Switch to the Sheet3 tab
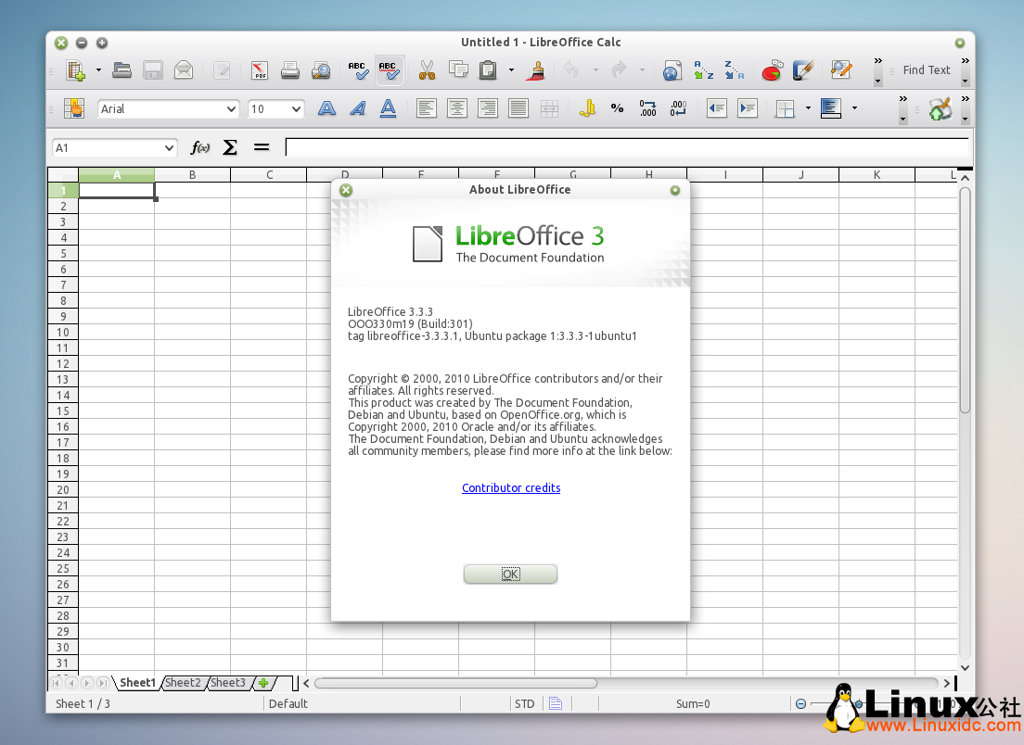 tap(227, 682)
